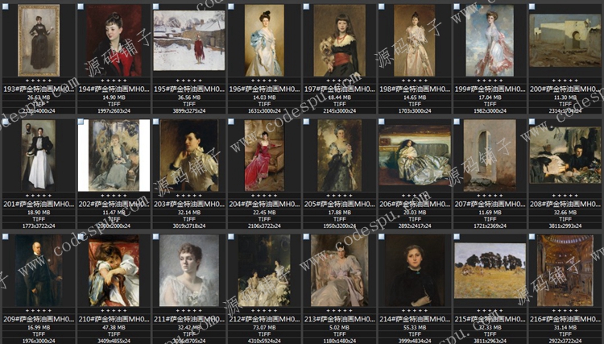This screenshot has width=604, height=344.
Task: Enable the checkbox on thumbnail 209
Action: coord(6,237)
